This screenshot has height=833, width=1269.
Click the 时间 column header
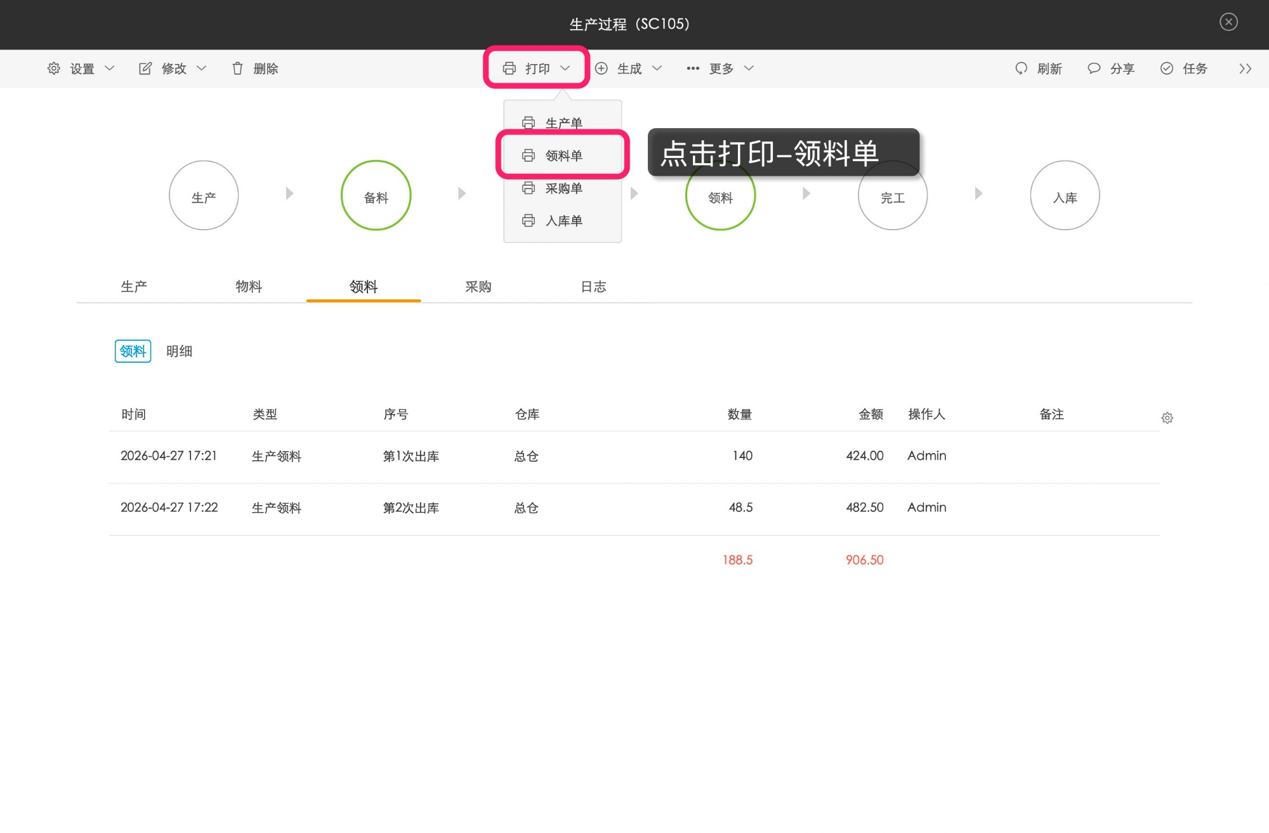coord(134,414)
